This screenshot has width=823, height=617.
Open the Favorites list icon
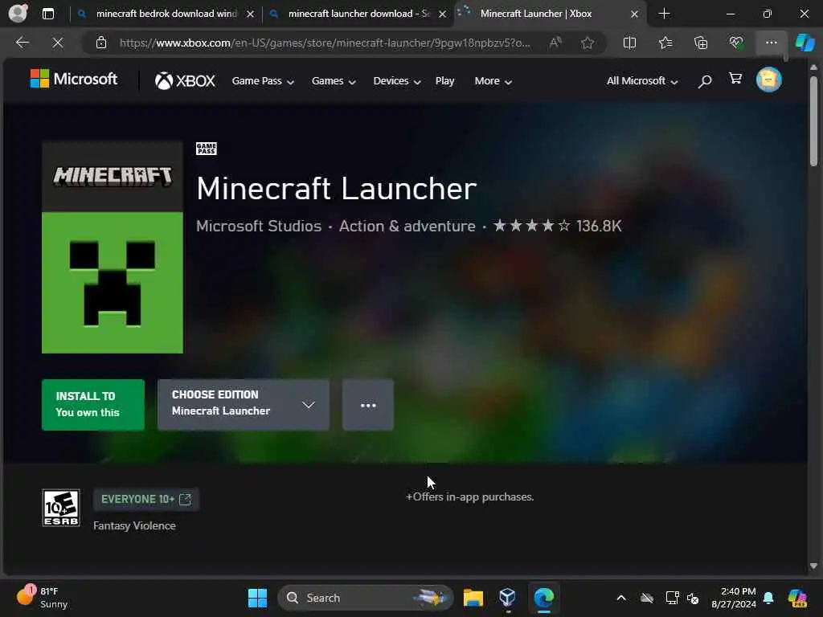pos(665,43)
